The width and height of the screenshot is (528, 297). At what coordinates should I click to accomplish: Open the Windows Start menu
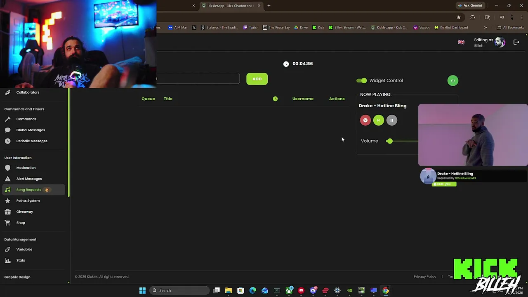tap(142, 290)
